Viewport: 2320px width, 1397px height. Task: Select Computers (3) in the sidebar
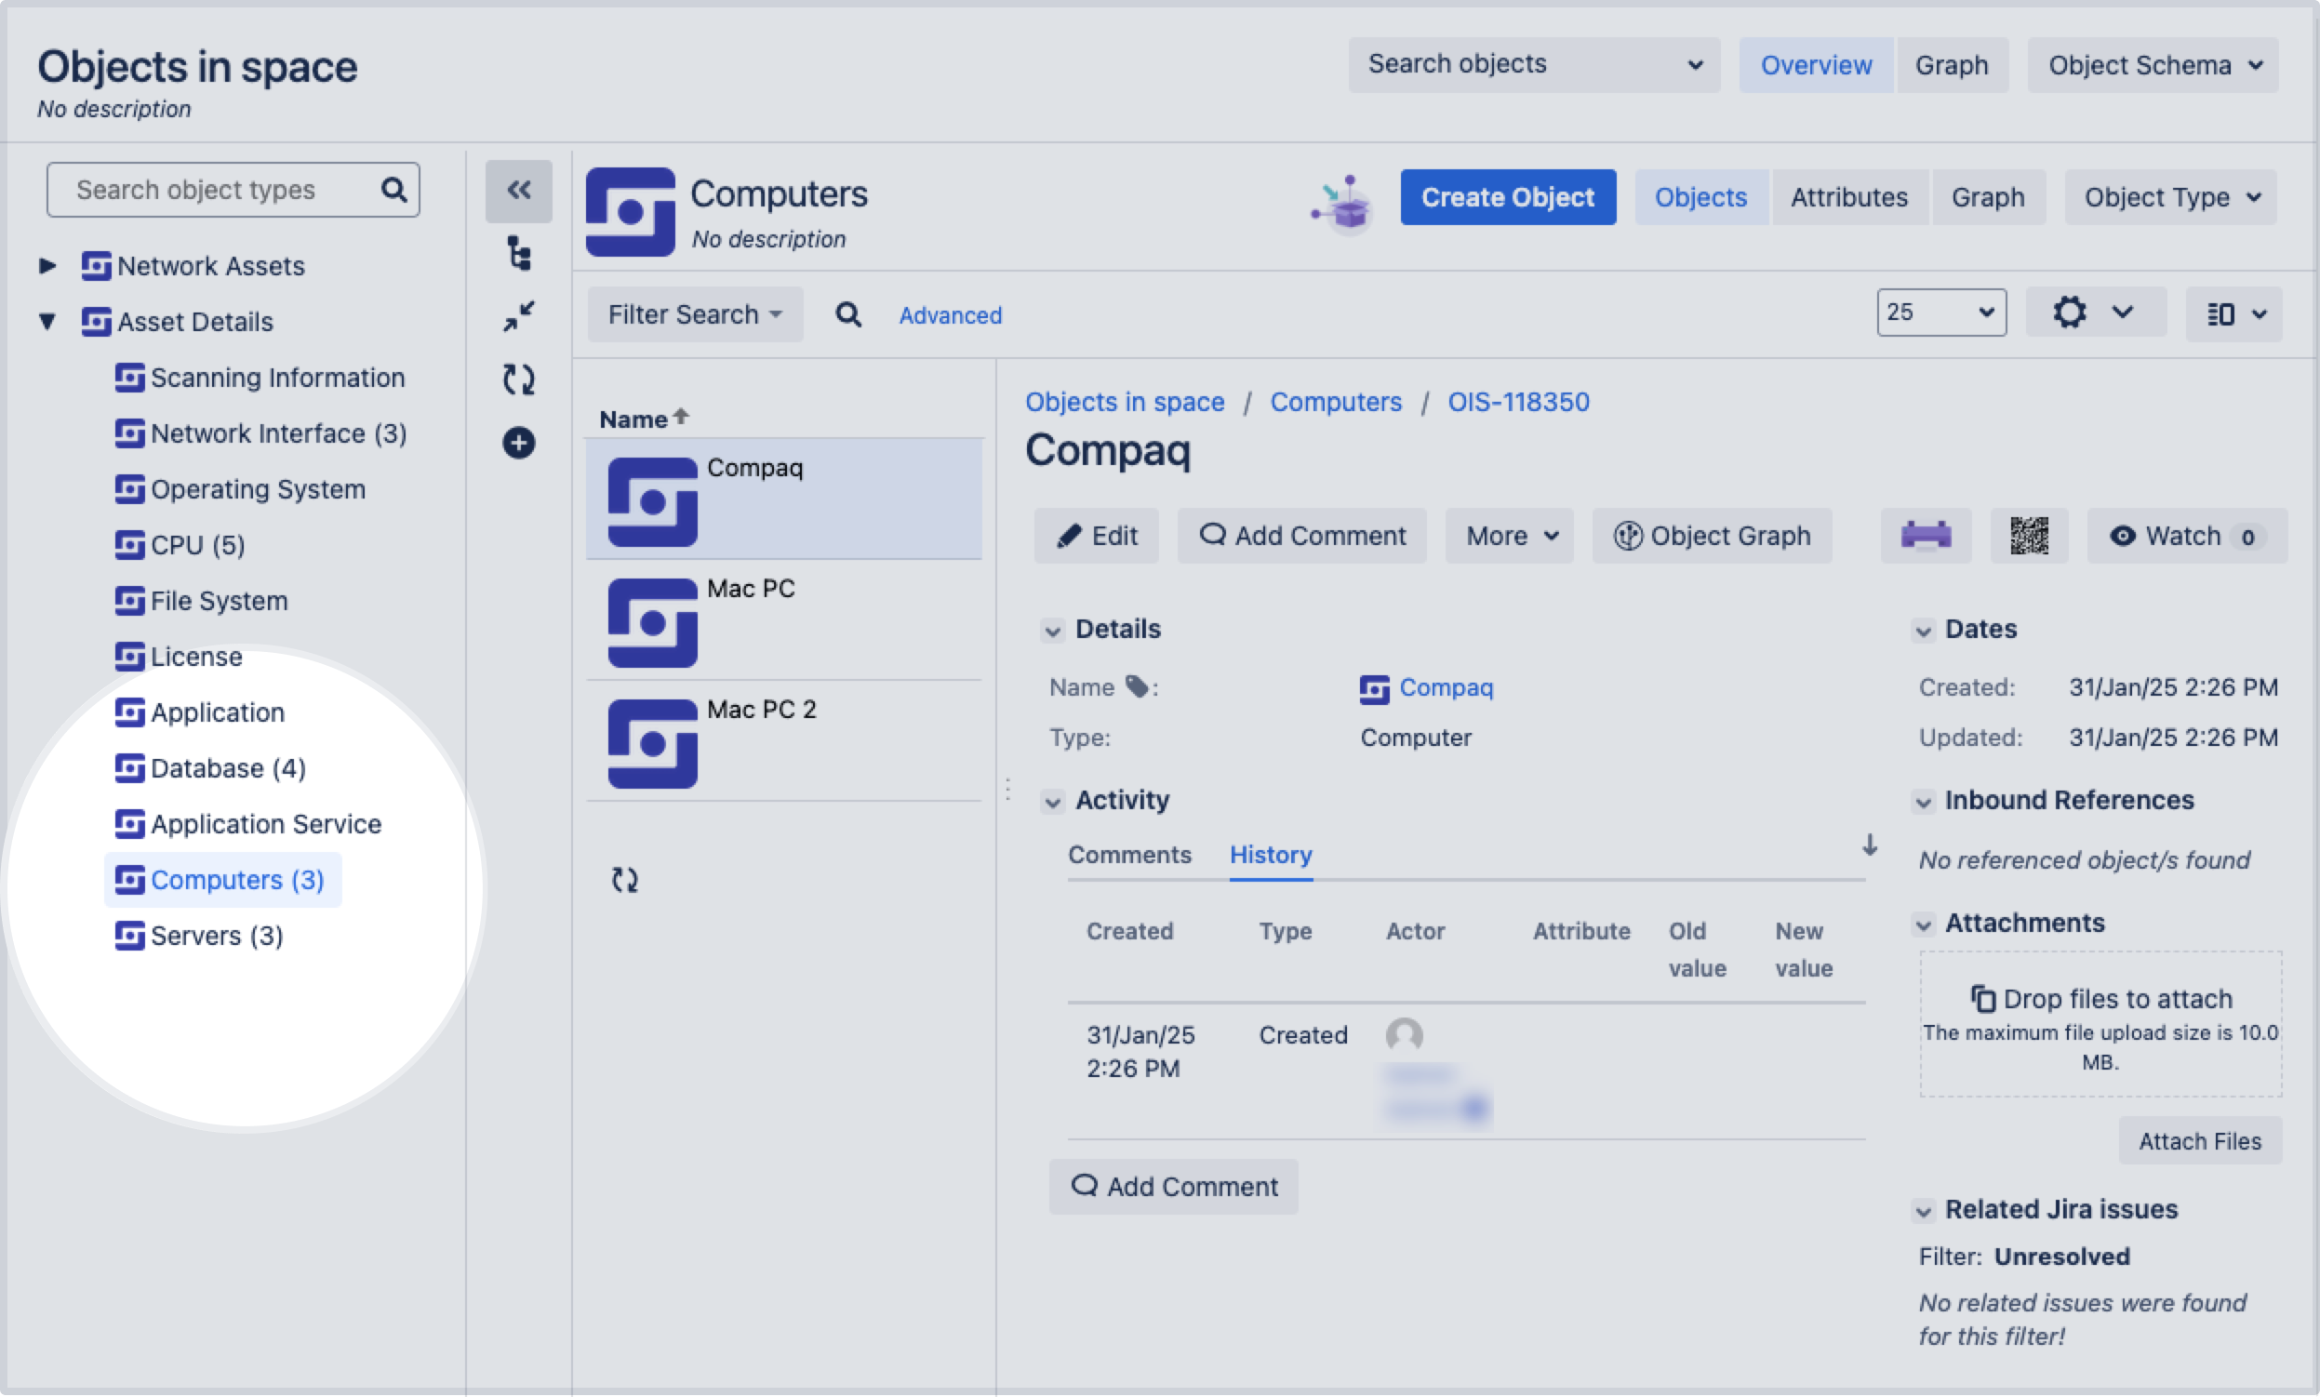[237, 878]
